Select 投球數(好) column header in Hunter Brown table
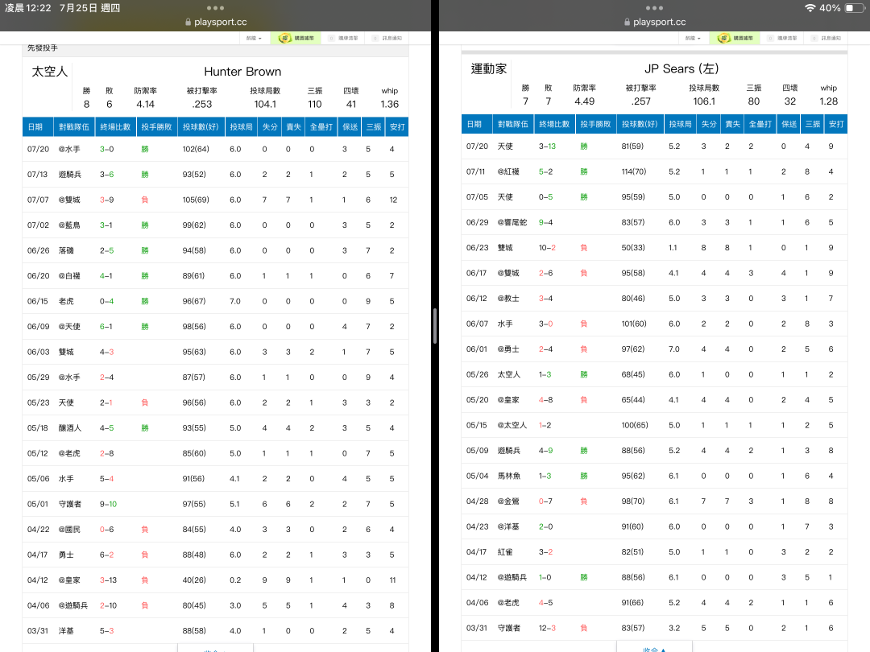870x652 pixels. 201,127
